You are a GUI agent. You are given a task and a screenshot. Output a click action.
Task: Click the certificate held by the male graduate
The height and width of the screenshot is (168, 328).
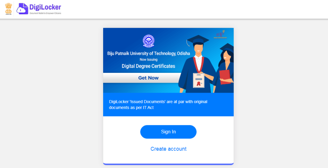coord(199,80)
